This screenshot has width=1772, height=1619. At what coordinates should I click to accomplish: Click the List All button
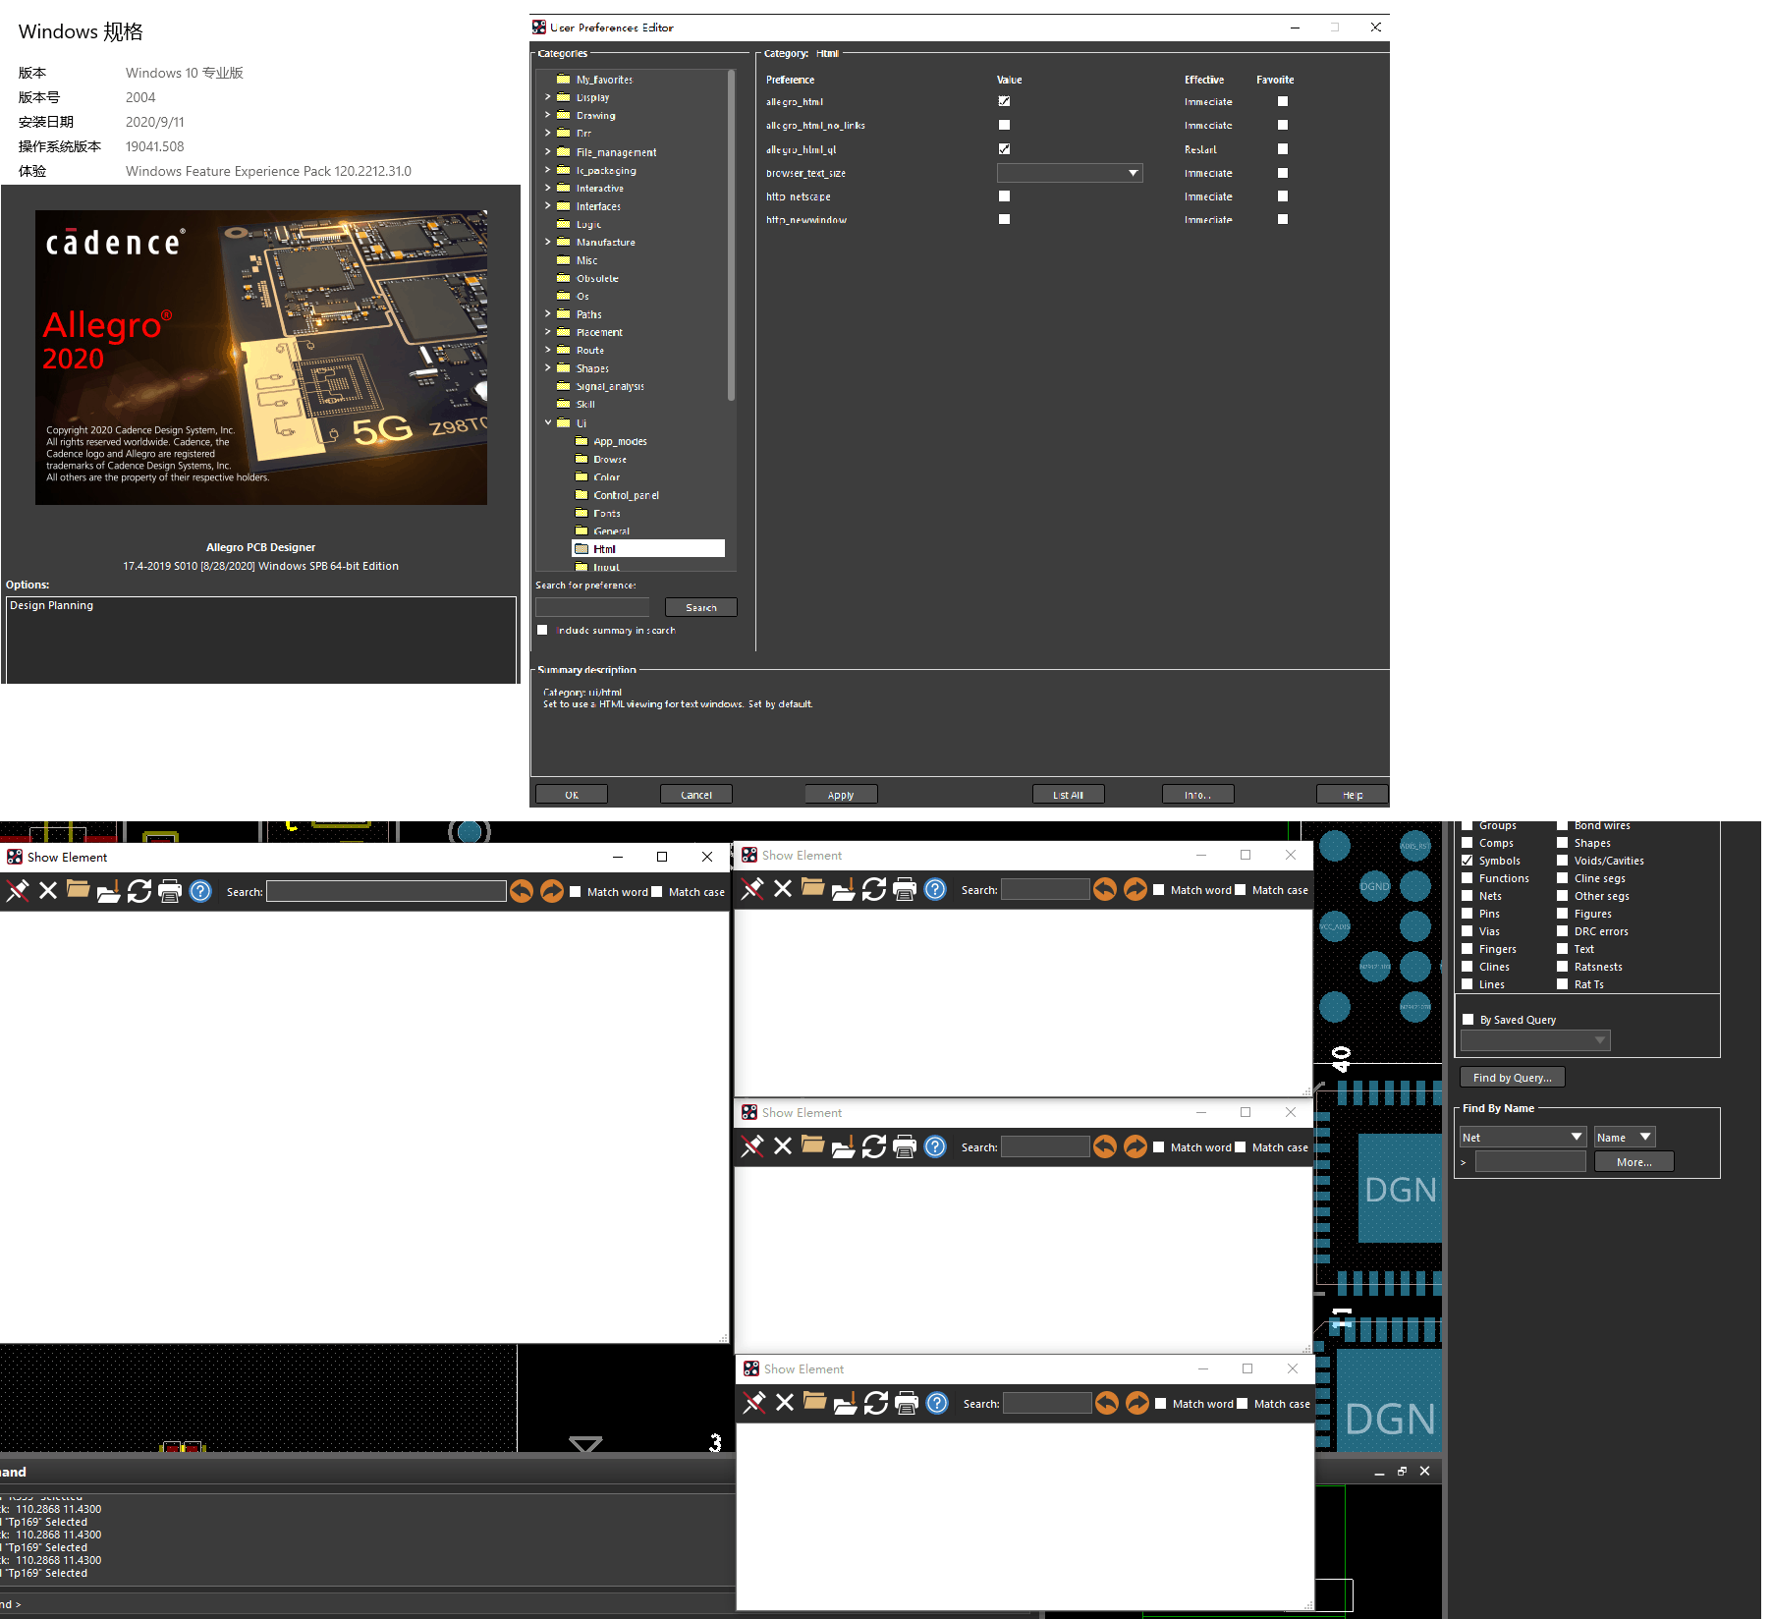point(1069,795)
